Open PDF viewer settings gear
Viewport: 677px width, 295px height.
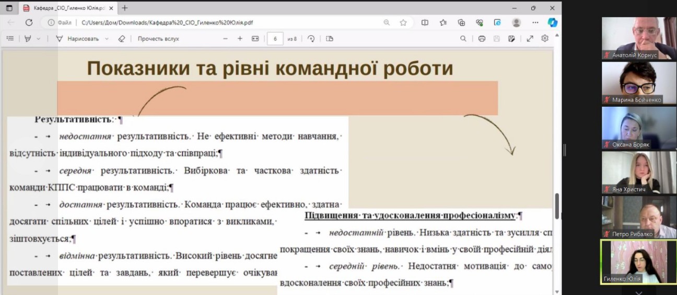545,39
